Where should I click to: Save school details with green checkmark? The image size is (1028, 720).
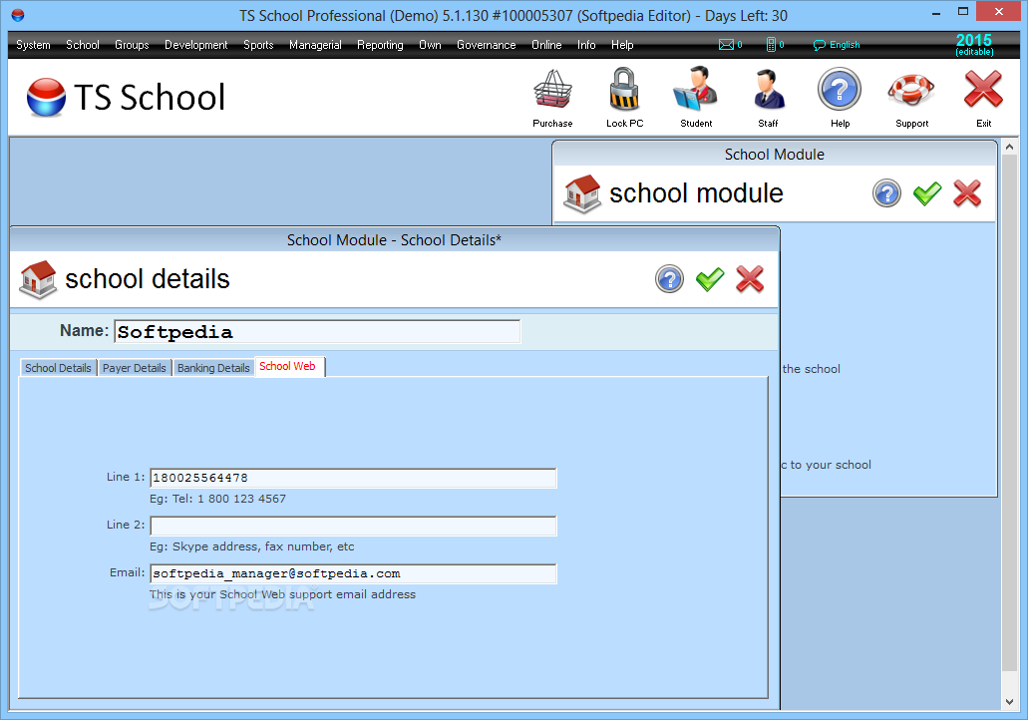coord(710,279)
